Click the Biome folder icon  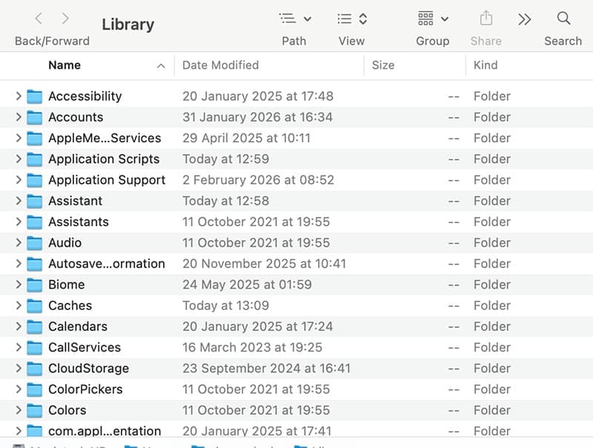coord(34,285)
